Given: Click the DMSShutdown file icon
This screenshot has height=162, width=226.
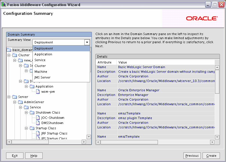Looking at the screenshot, I should click(38, 123).
